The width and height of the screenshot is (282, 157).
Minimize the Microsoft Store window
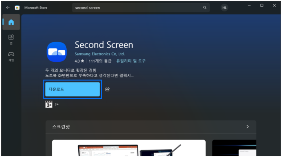pos(249,6)
